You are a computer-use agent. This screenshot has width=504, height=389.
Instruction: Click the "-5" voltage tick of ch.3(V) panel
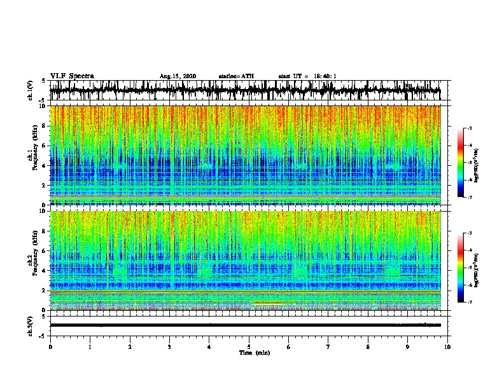(43, 336)
